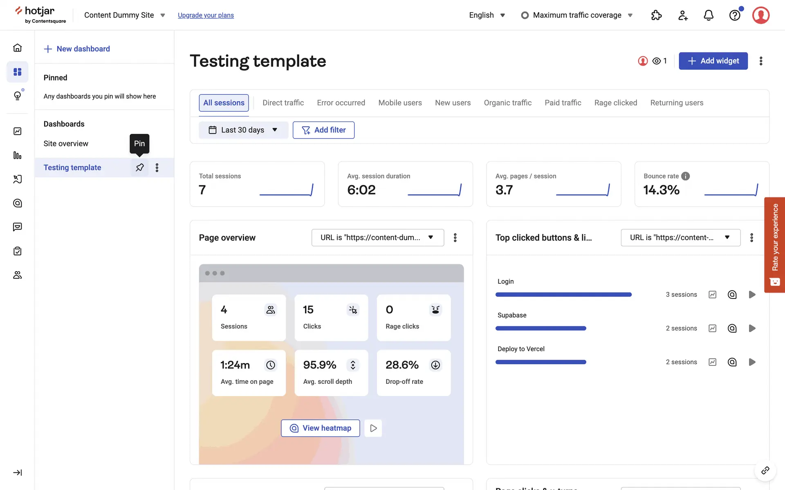Viewport: 785px width, 490px height.
Task: Click the integrations puzzle piece icon
Action: (656, 15)
